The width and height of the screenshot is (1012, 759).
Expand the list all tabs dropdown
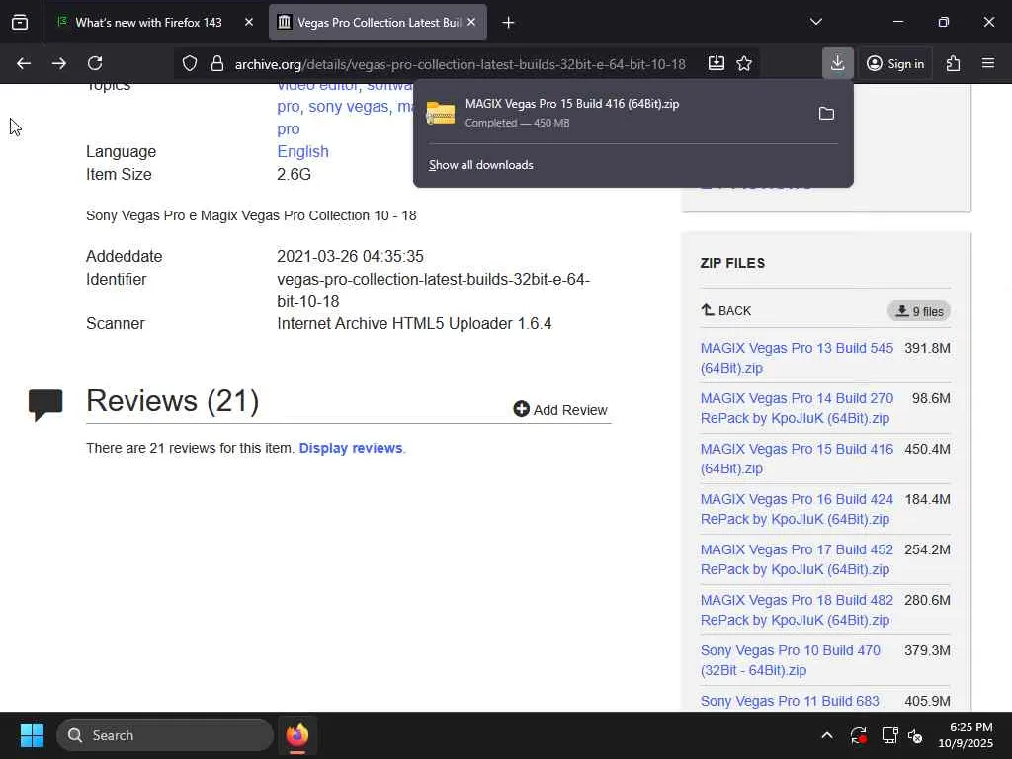pyautogui.click(x=815, y=22)
